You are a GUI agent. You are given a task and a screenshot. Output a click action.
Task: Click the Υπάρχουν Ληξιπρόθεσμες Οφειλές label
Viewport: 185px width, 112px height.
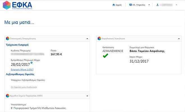pos(28,80)
